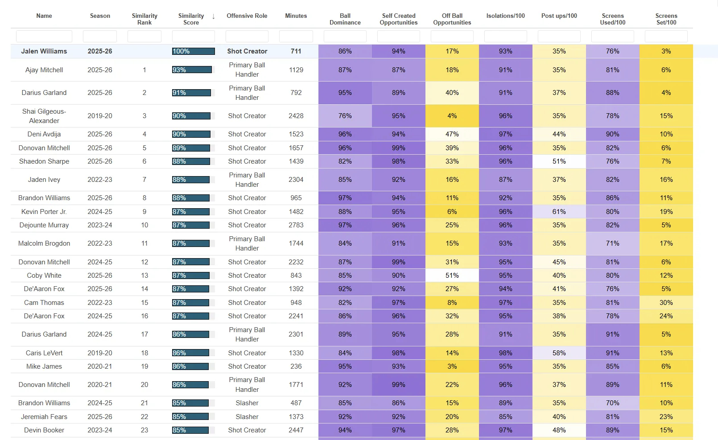
Task: Click the Season filter text box
Action: pyautogui.click(x=100, y=37)
